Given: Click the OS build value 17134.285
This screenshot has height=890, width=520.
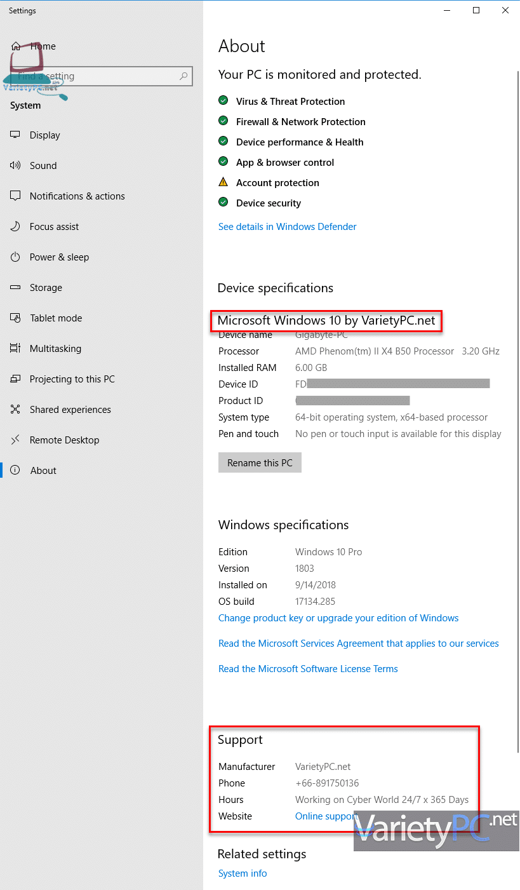Looking at the screenshot, I should click(x=316, y=602).
